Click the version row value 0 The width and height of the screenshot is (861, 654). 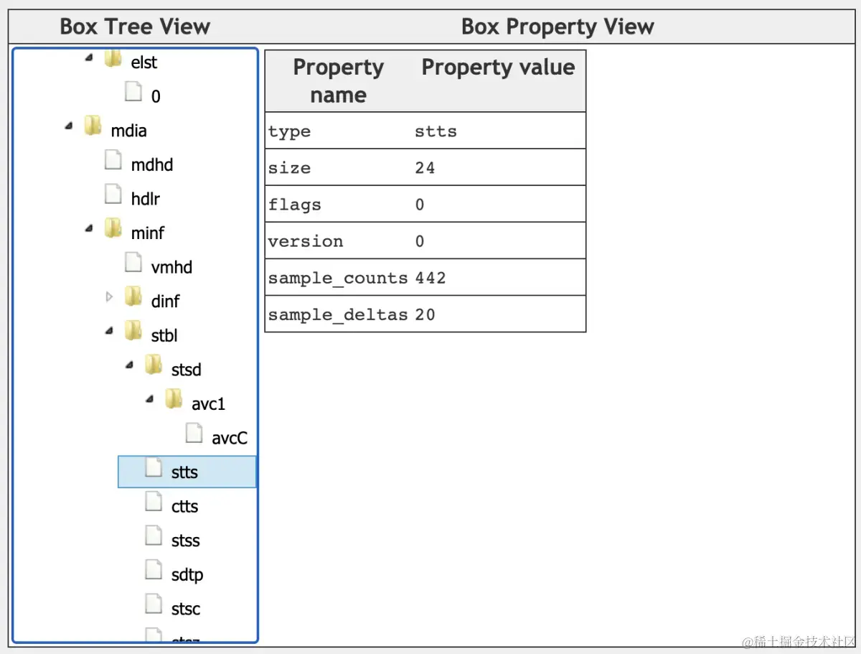(x=420, y=241)
